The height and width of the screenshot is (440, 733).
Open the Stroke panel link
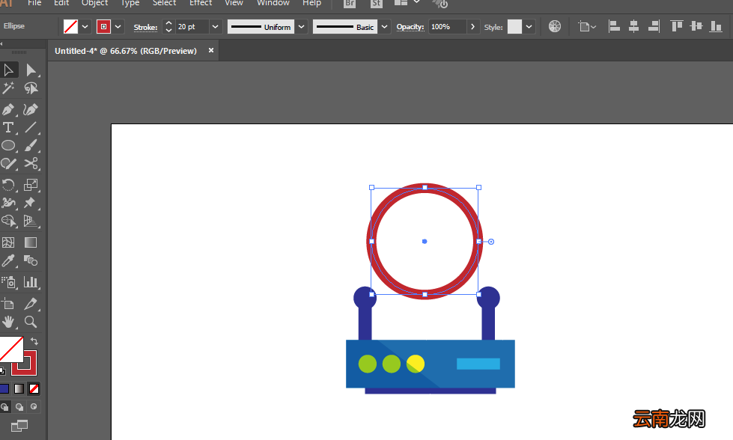(x=145, y=27)
